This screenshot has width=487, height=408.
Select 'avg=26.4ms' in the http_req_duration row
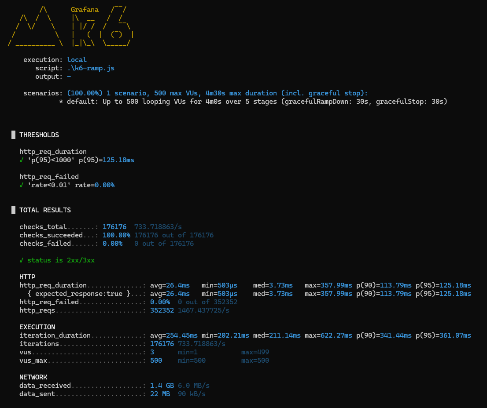(170, 285)
